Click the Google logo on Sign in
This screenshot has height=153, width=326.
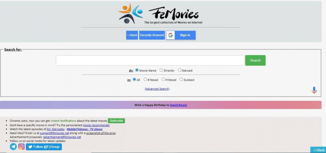click(x=170, y=35)
